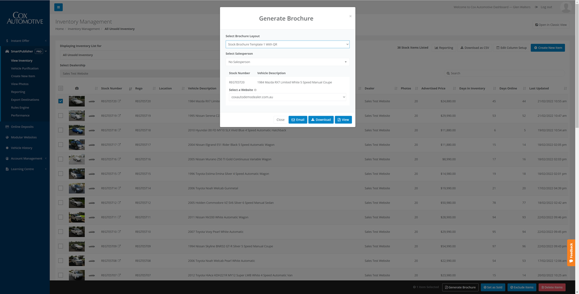Click the Log out link
The image size is (579, 294).
coord(544,7)
